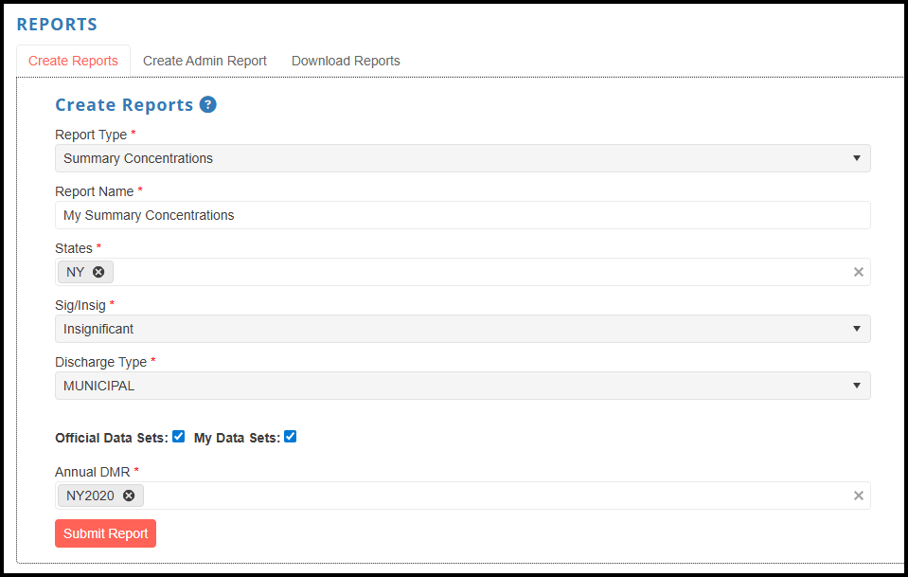The height and width of the screenshot is (577, 908).
Task: Remove the NY2020 Annual DMR tag
Action: (x=129, y=496)
